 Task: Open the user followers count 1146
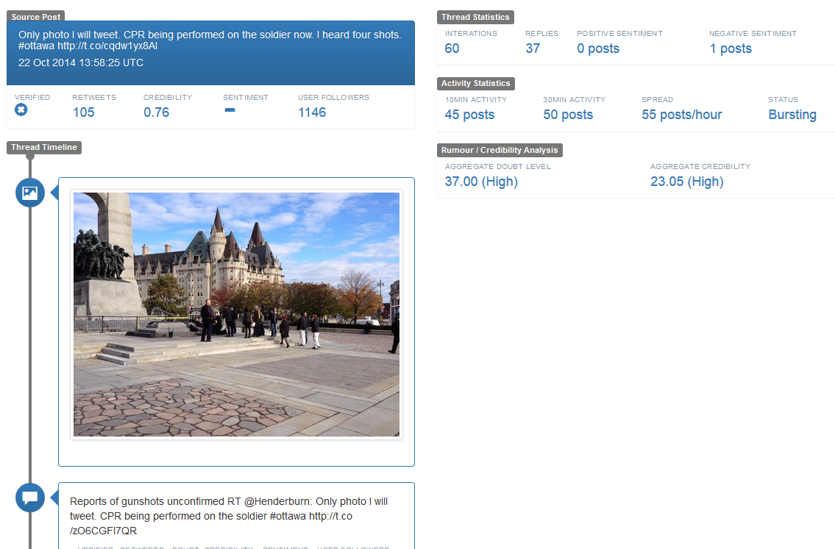(x=312, y=112)
